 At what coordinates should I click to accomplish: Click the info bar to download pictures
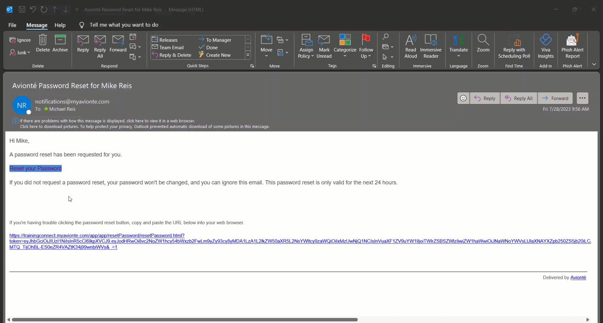point(145,126)
